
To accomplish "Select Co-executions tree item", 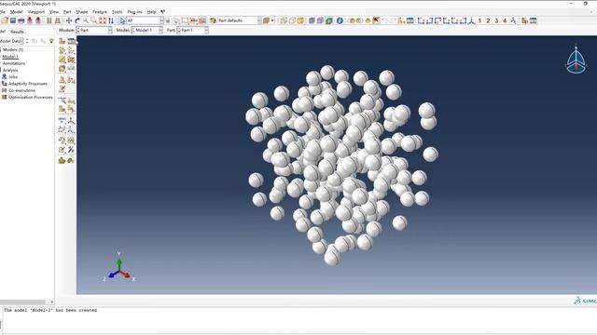I will [x=21, y=90].
